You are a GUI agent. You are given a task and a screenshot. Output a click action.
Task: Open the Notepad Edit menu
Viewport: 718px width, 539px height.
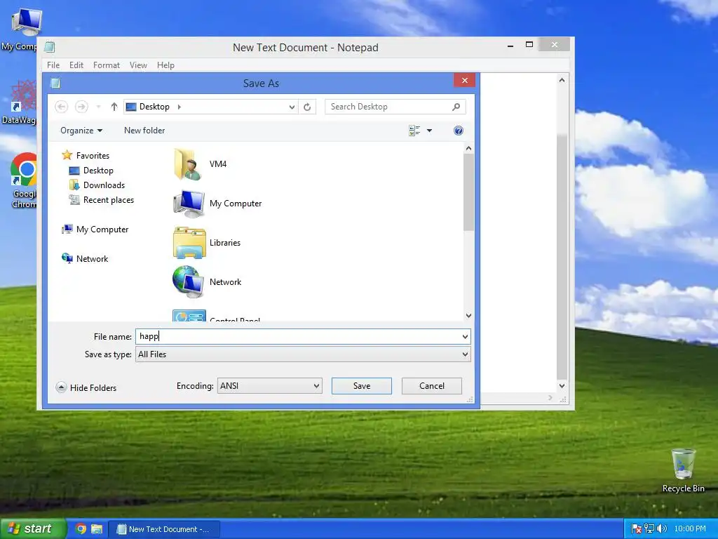76,65
